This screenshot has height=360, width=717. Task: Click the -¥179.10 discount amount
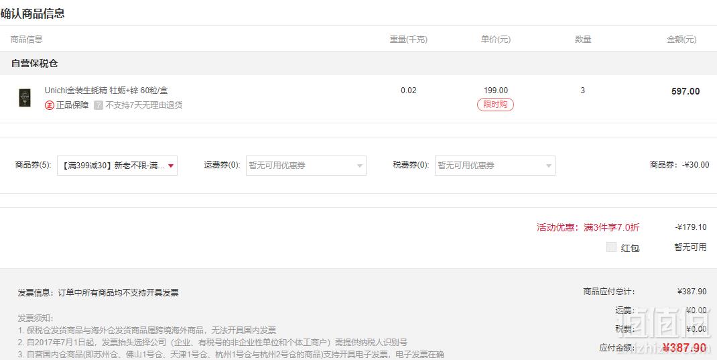pyautogui.click(x=690, y=227)
